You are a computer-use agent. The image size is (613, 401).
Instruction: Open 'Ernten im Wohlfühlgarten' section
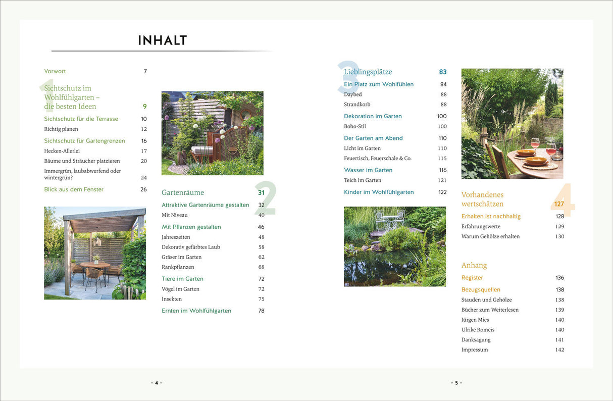click(x=196, y=311)
